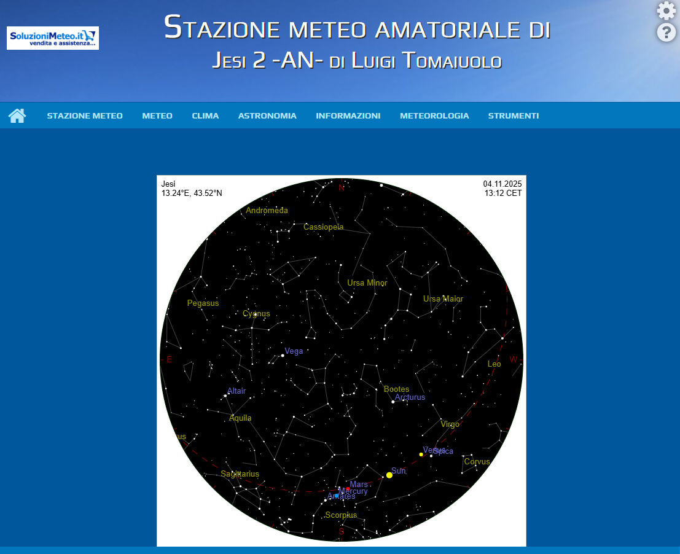Click the Arcturus star label
The width and height of the screenshot is (680, 554).
[410, 397]
